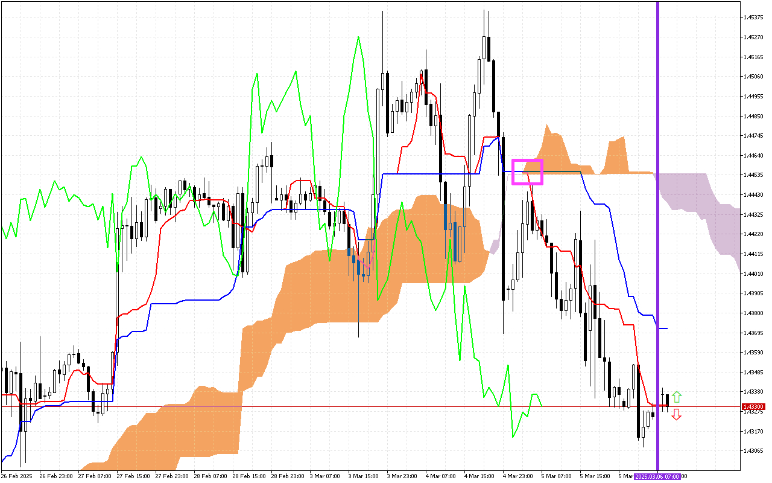
Task: Click price level 1.43485 on the scale
Action: (x=753, y=373)
